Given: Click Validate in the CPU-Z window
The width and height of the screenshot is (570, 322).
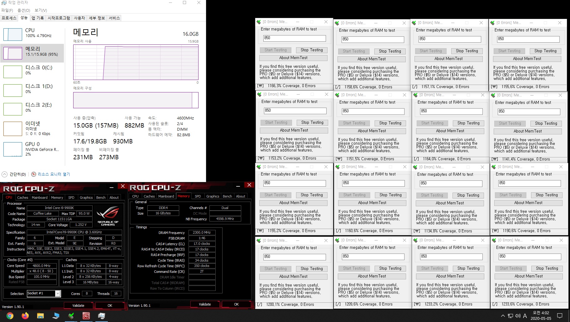Looking at the screenshot, I should [78, 305].
